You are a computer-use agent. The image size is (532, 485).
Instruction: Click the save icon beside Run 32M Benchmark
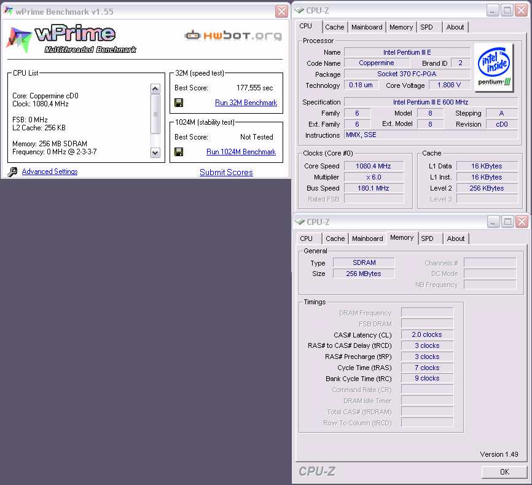[x=179, y=103]
